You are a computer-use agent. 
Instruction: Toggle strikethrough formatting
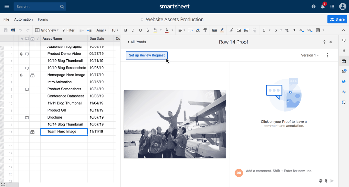(x=148, y=30)
